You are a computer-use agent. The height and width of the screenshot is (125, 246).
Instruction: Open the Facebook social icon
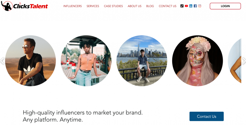tap(195, 6)
